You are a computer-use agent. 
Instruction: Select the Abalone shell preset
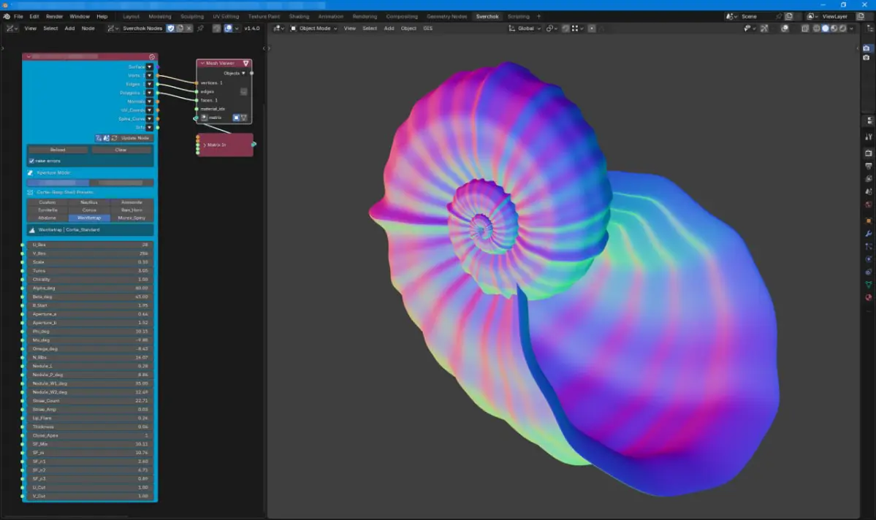point(47,218)
